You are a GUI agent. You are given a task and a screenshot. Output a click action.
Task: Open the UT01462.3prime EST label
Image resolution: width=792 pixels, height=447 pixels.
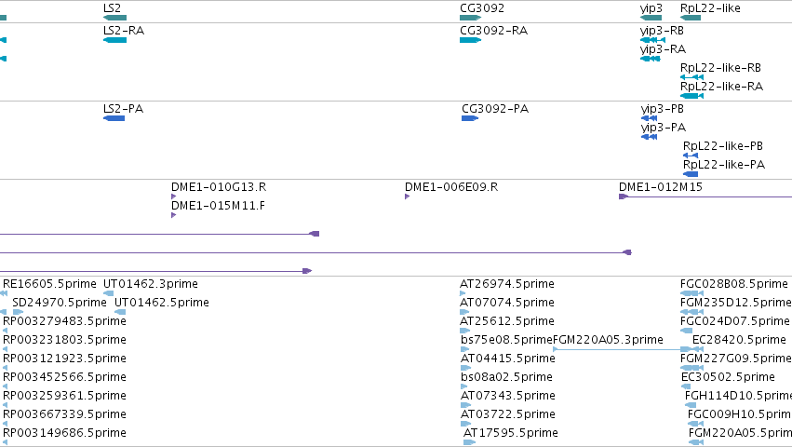click(151, 284)
